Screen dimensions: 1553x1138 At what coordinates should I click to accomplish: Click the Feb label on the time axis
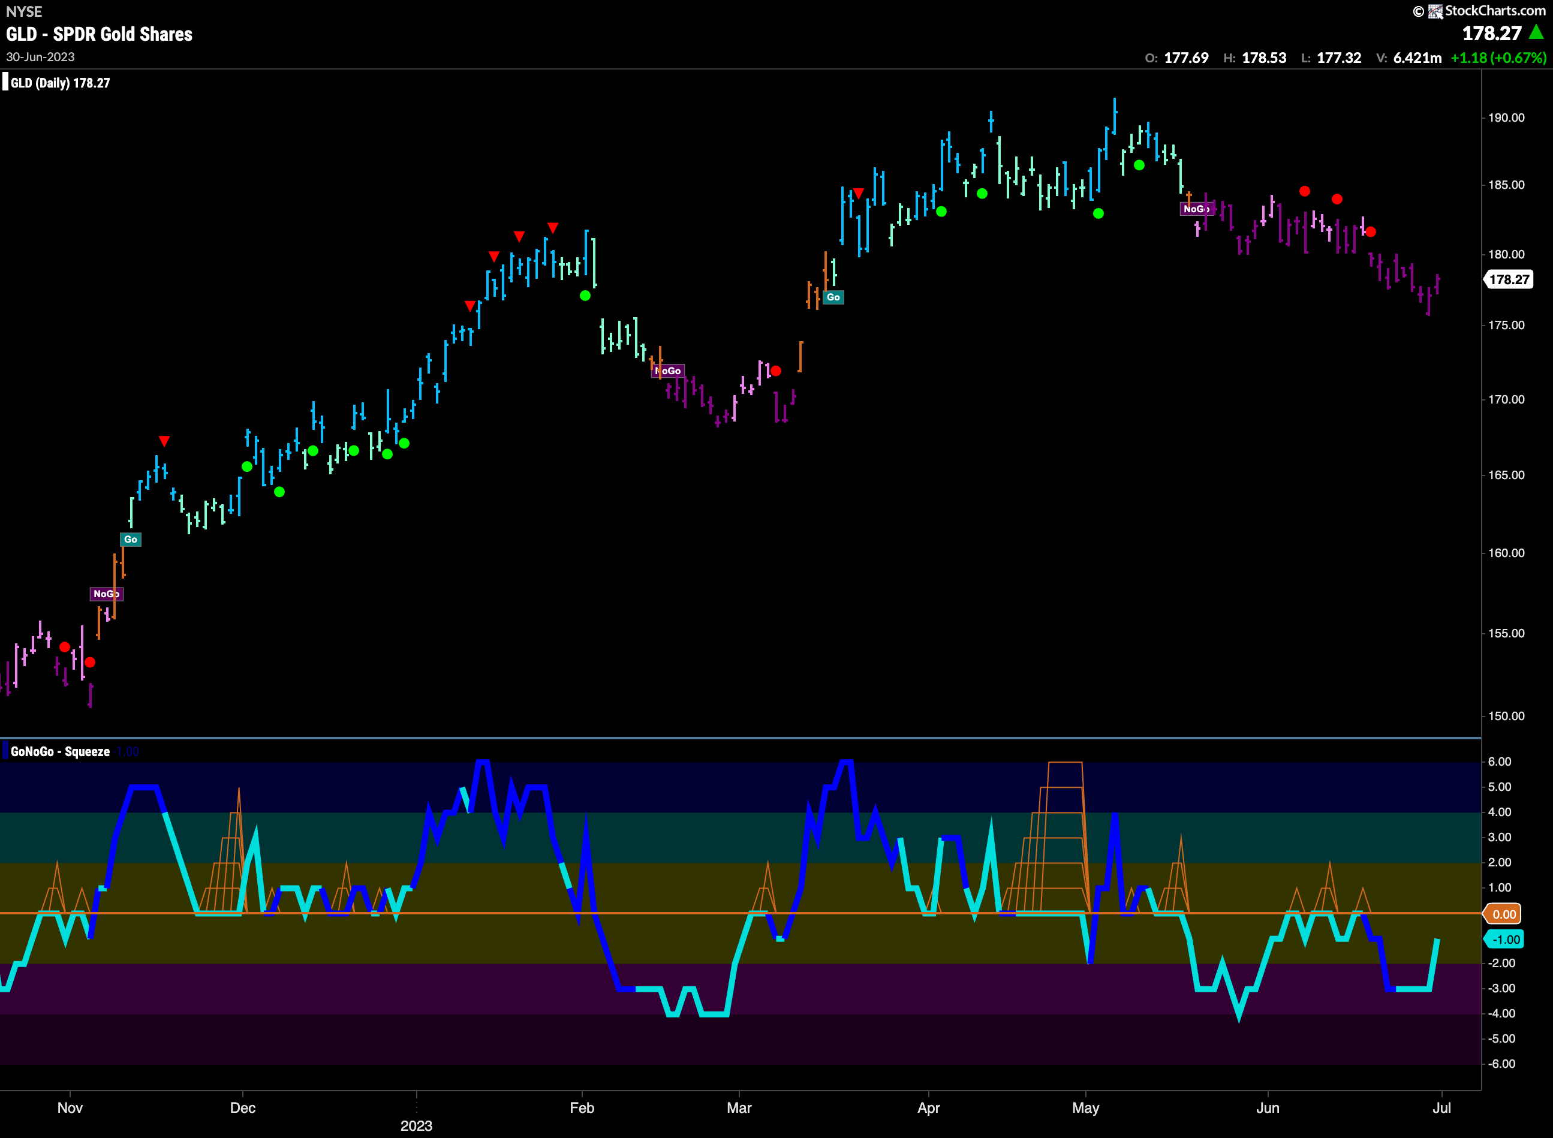582,1107
